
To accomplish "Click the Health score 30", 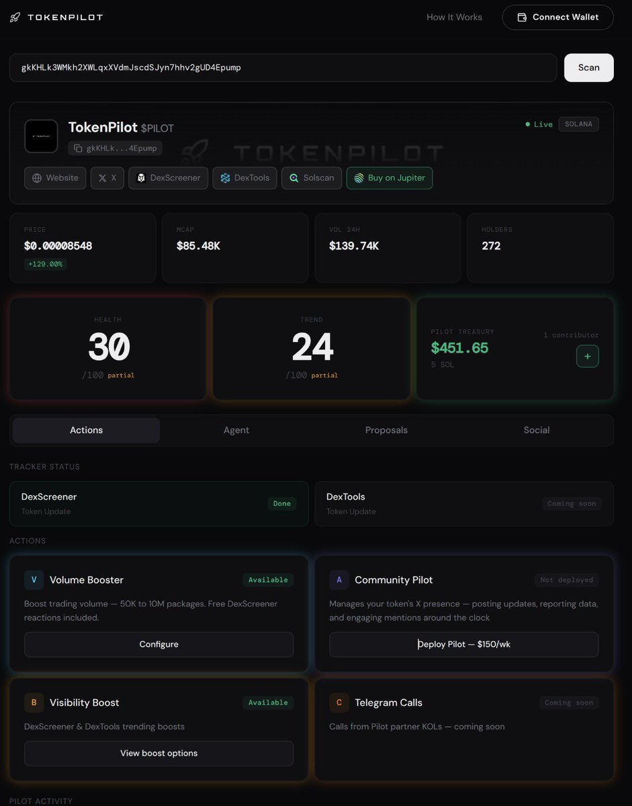I will click(x=109, y=349).
